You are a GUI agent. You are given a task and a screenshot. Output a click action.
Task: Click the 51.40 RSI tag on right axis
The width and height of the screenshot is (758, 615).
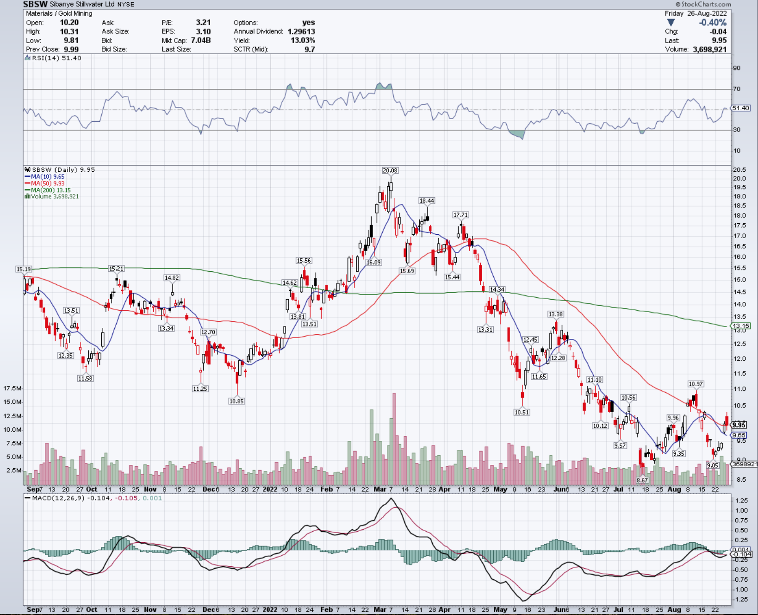[x=741, y=108]
